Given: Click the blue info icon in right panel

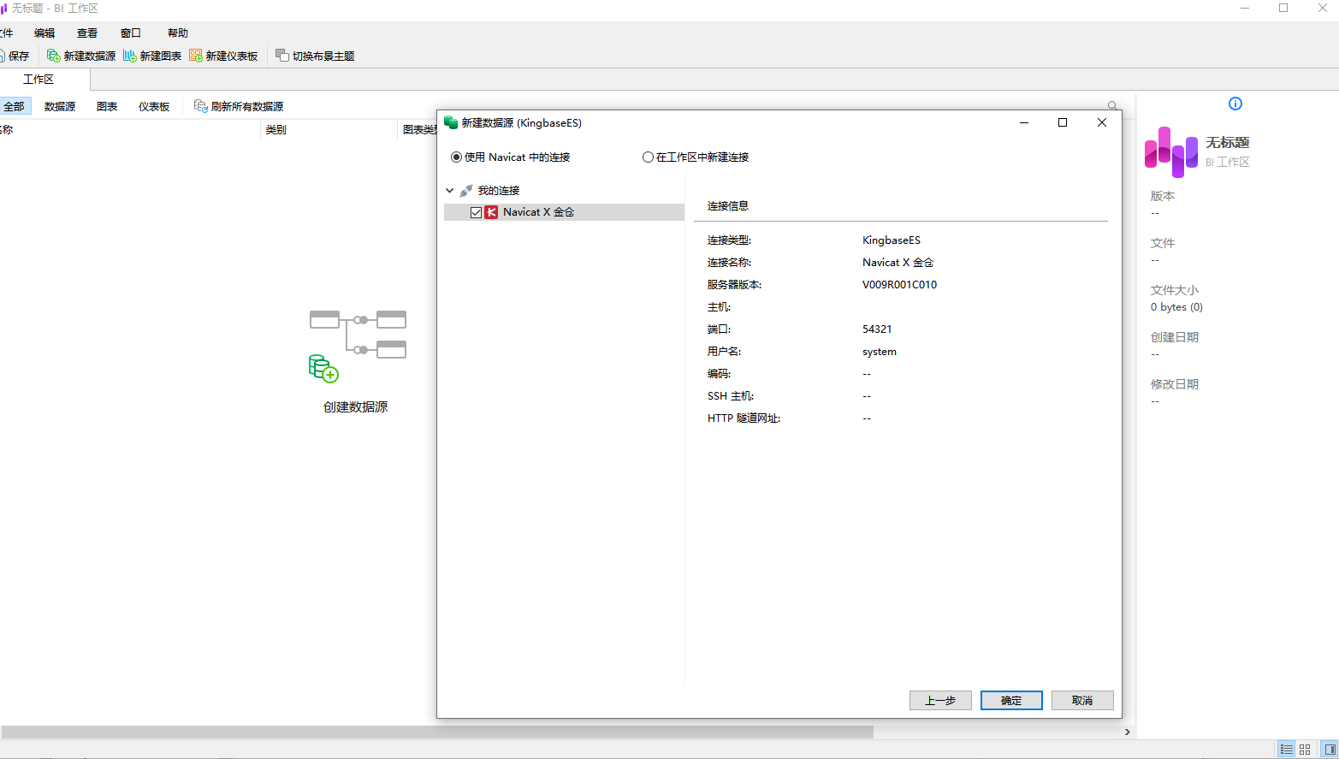Looking at the screenshot, I should pos(1235,104).
